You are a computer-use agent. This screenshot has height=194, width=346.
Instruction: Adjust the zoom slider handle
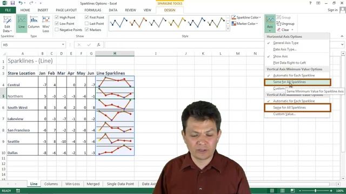click(x=316, y=191)
